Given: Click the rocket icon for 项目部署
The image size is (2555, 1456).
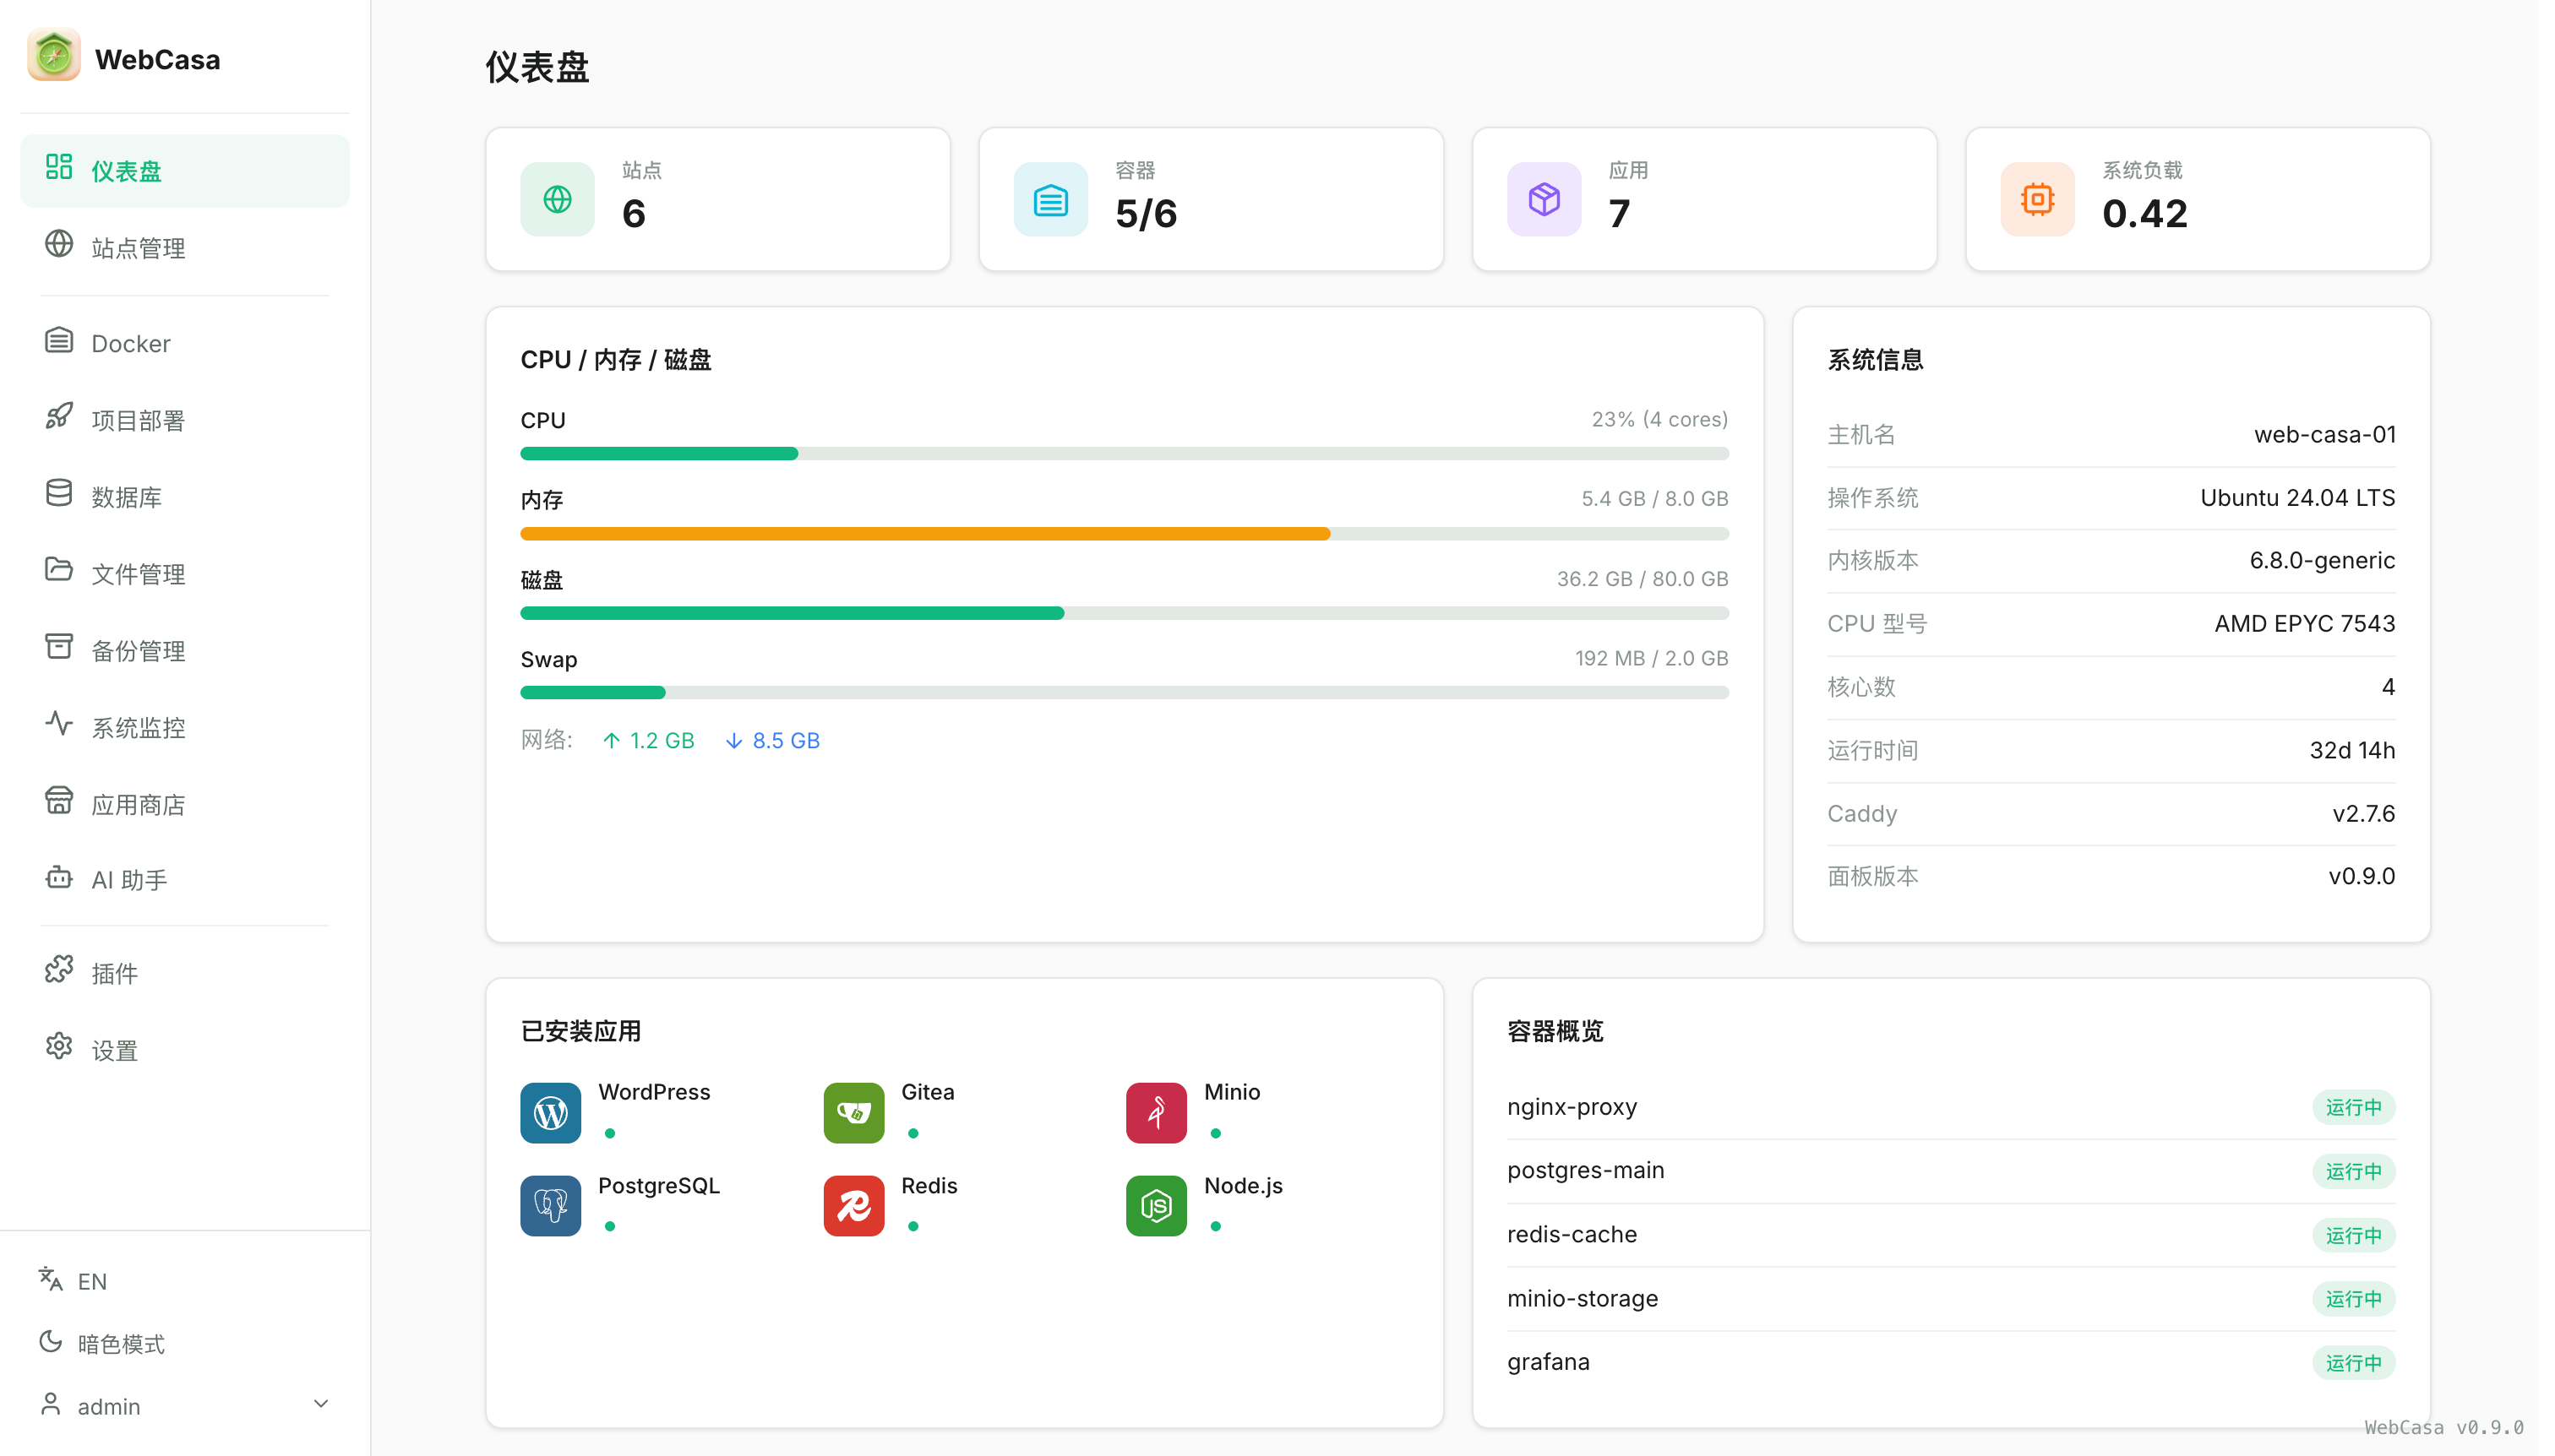Looking at the screenshot, I should click(59, 417).
